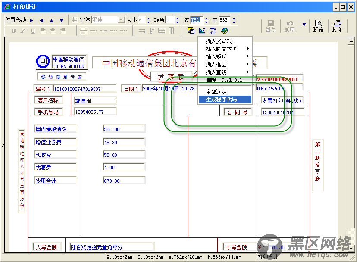Viewport: 357px width, 262px height.
Task: Select the 678.30 total amount field
Action: [124, 181]
